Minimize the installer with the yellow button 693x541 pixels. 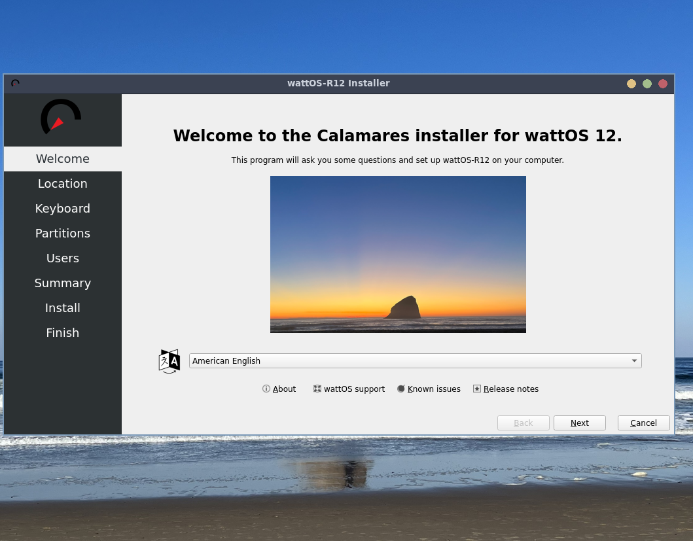[x=631, y=84]
